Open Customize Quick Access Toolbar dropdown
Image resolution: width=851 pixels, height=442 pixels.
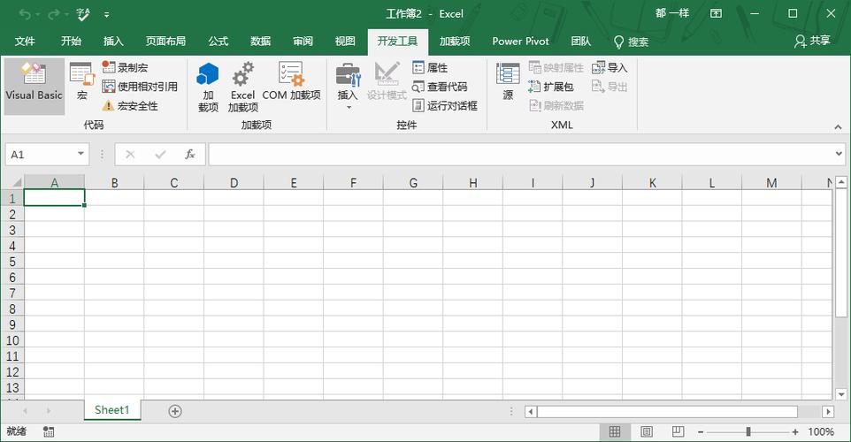pos(107,15)
